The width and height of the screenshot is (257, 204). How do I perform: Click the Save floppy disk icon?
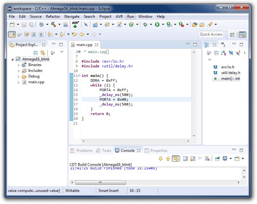(x=24, y=25)
